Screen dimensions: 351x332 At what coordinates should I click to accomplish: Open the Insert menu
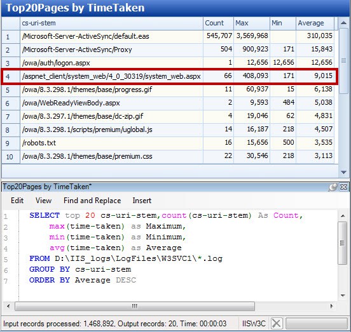(x=142, y=201)
